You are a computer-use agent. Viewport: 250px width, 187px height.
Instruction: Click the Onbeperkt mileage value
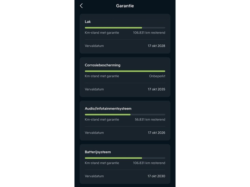tap(157, 76)
